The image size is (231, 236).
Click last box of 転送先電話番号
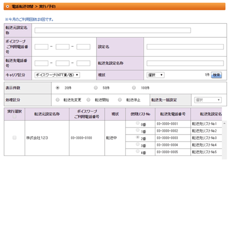click(x=83, y=63)
